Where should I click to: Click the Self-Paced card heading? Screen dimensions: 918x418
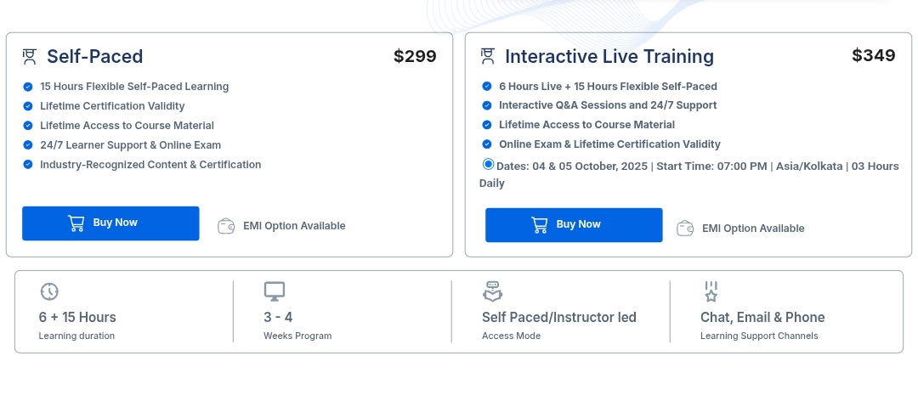pyautogui.click(x=94, y=57)
